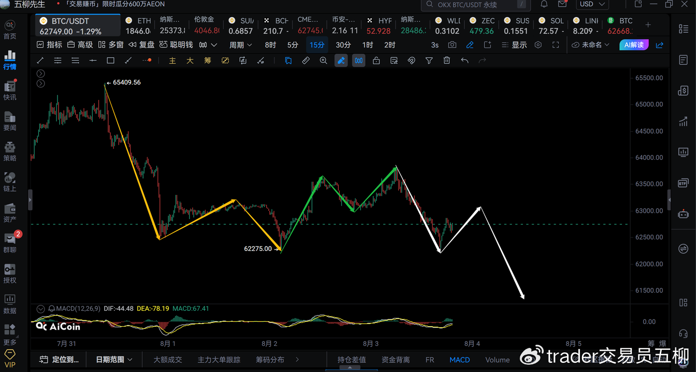This screenshot has width=696, height=372.
Task: Open the 授权 authorization sidebar icon
Action: point(10,274)
